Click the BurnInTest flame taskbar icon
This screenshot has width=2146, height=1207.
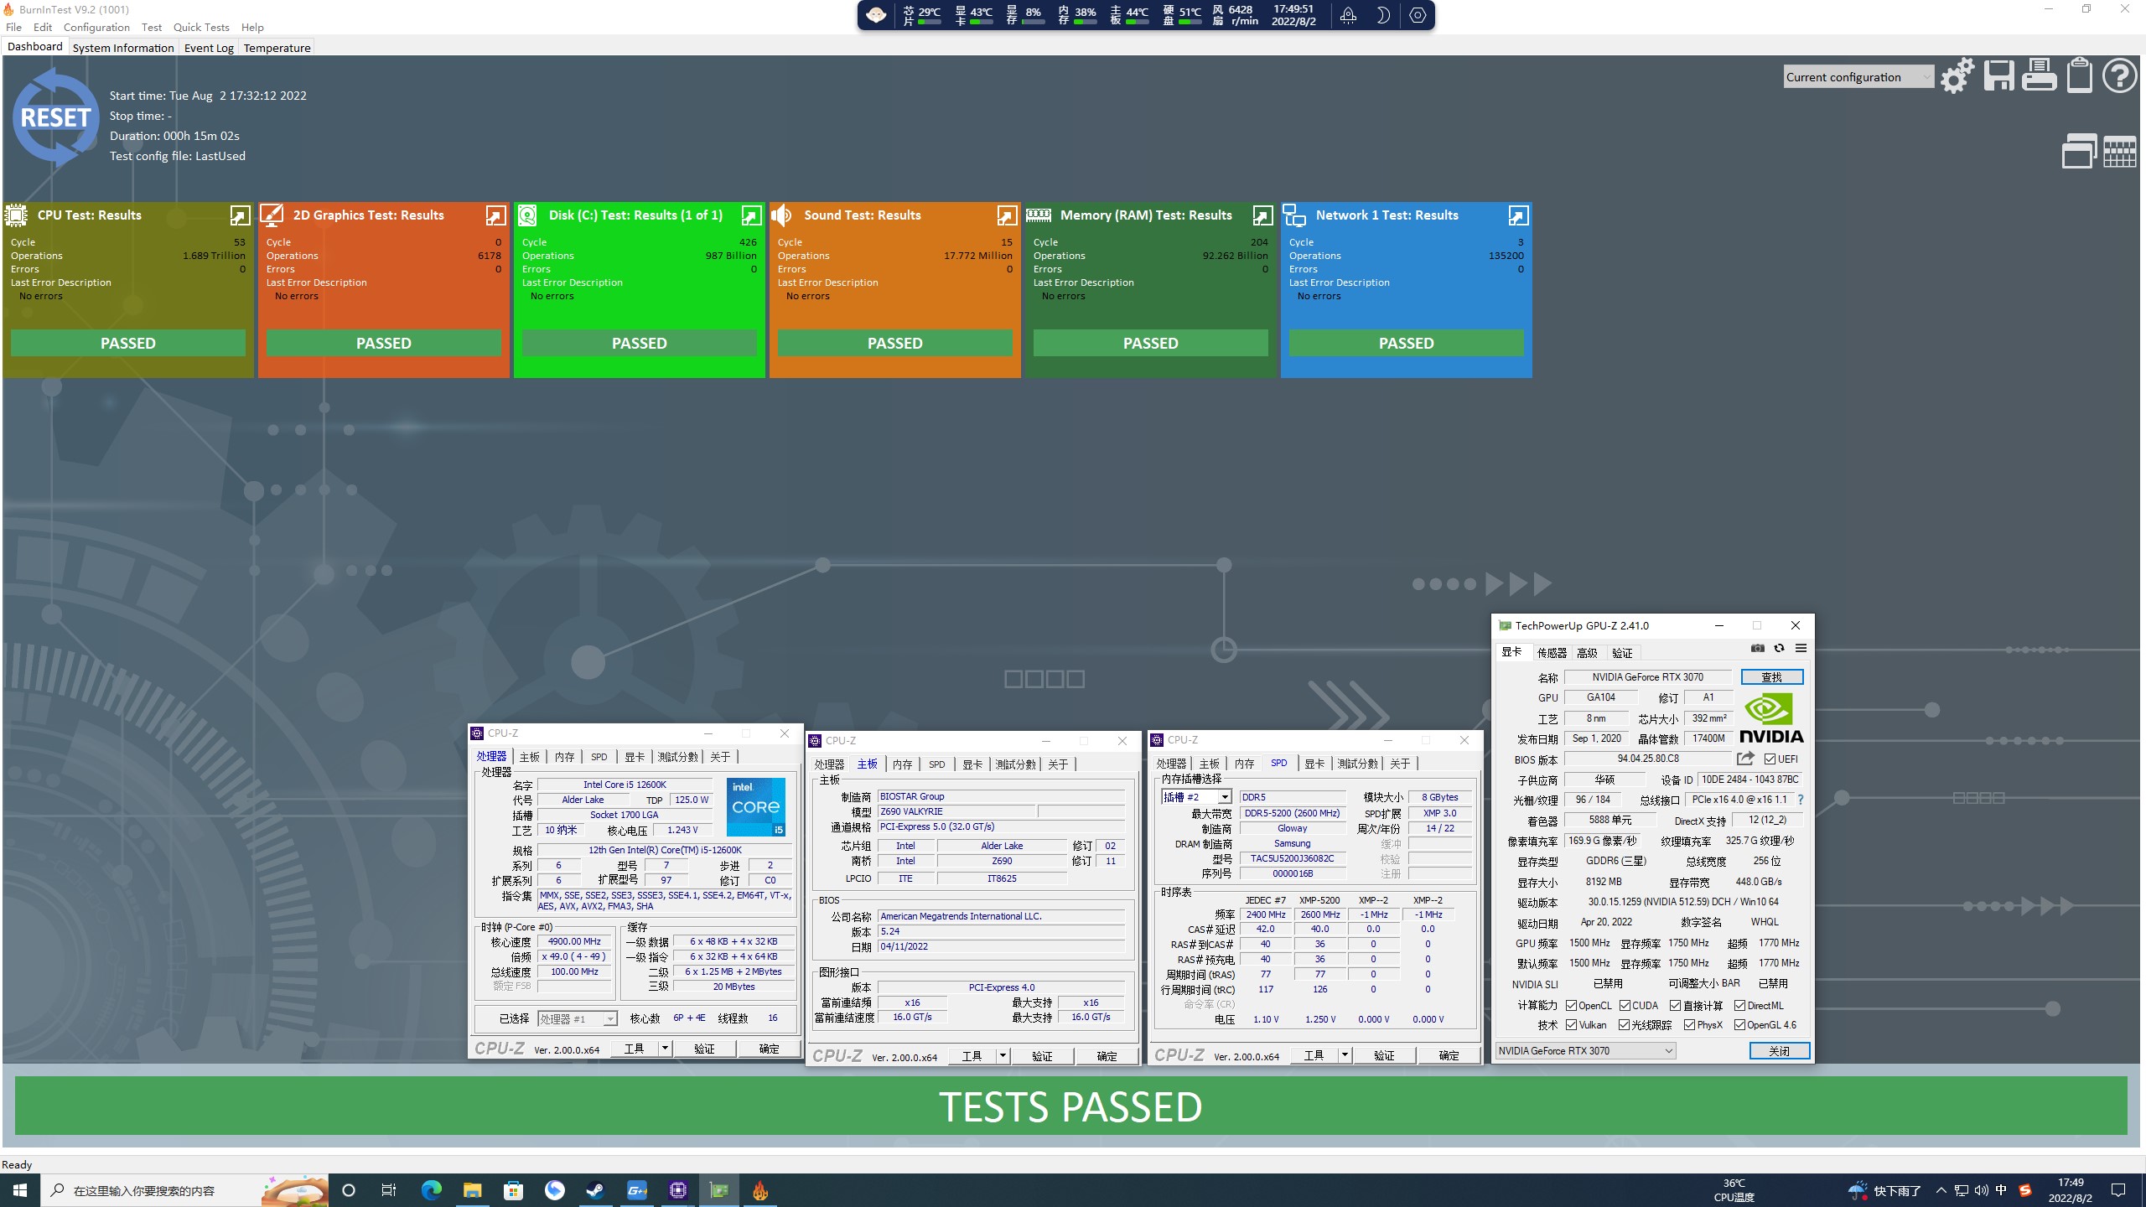[x=760, y=1190]
